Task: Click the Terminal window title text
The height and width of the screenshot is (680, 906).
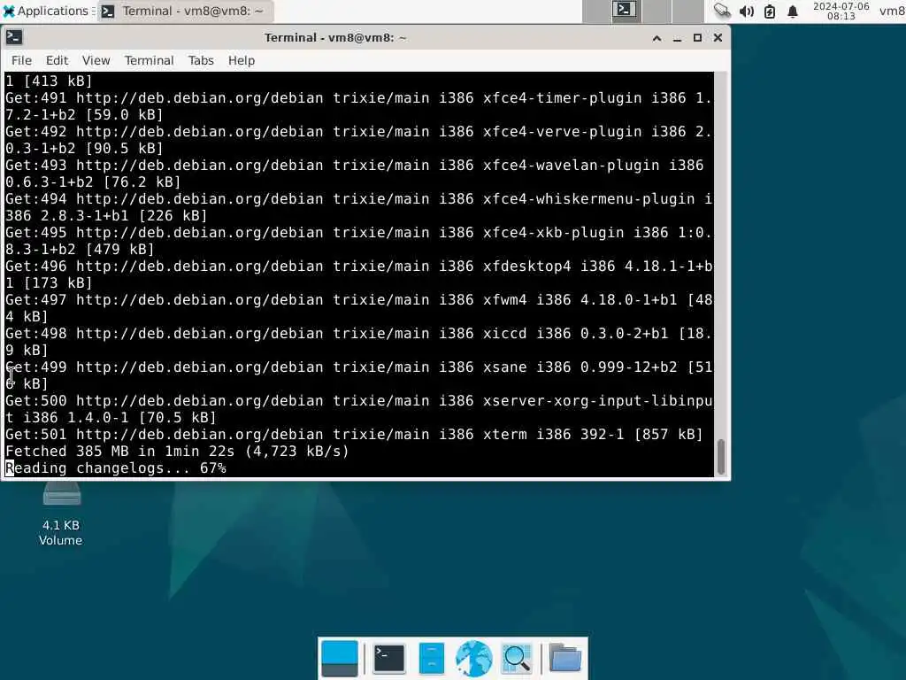Action: (x=335, y=37)
